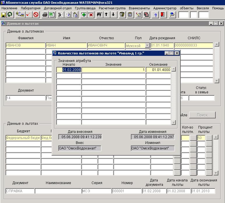Screen dimensions: 225x203
Task: Click the Начало date field 01.02.2008
Action: 69,70
